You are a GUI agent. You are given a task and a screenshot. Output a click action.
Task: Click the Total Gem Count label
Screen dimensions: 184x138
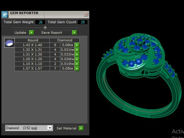click(62, 22)
